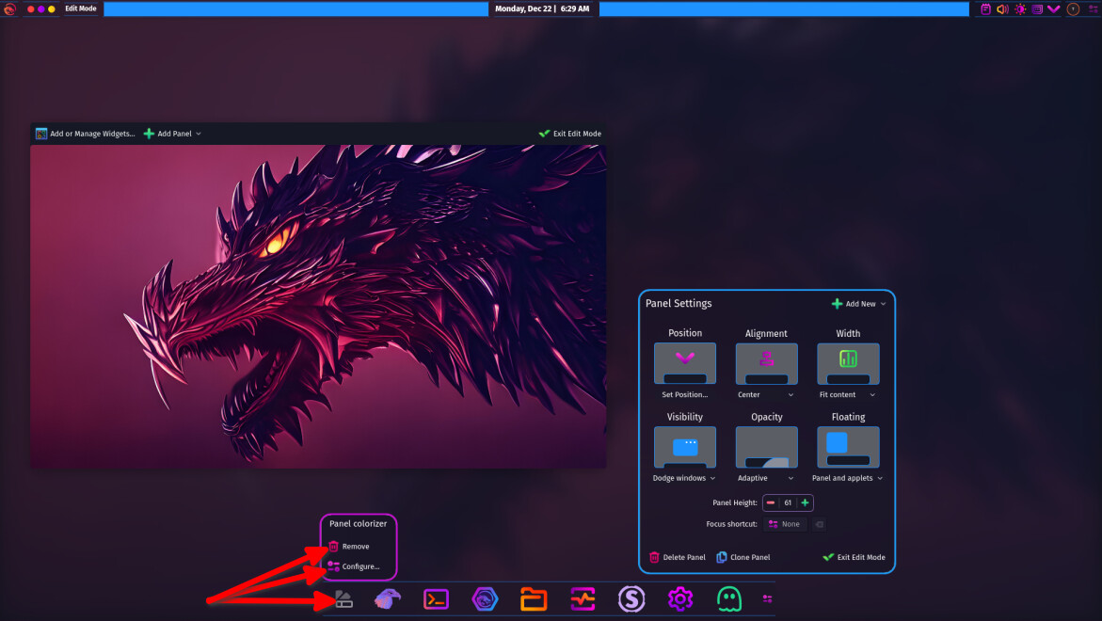Screen dimensions: 1102x621
Task: Choose Configure... in Panel colorizer popup
Action: point(359,566)
